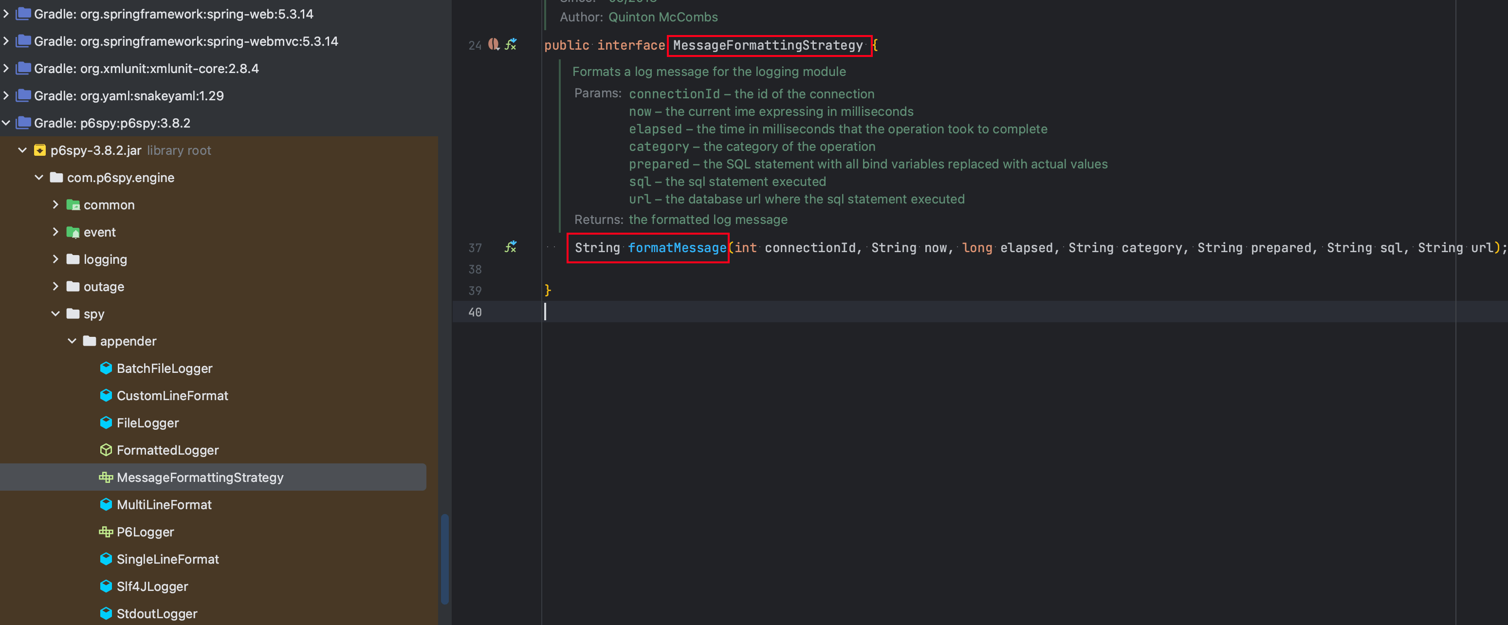1508x625 pixels.
Task: Click the FormattedLogger abstract class icon
Action: click(106, 450)
